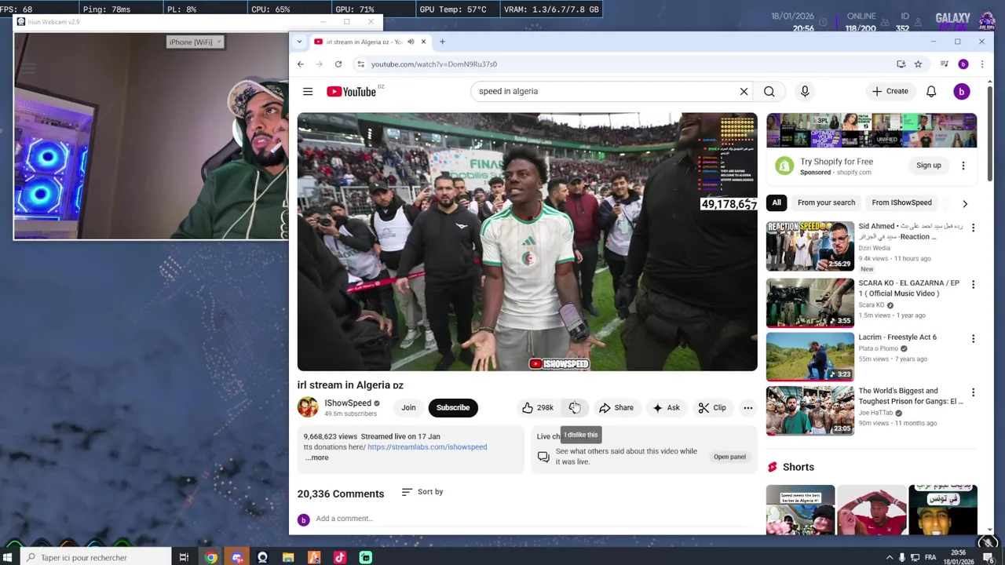Open the Windows notification center
This screenshot has height=565, width=1005.
(x=989, y=557)
